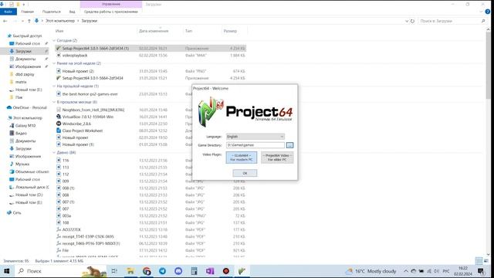Select Project64 Video for older PC plugin
494x278 pixels.
pyautogui.click(x=277, y=158)
